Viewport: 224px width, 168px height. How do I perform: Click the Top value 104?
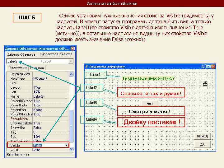click(x=37, y=137)
